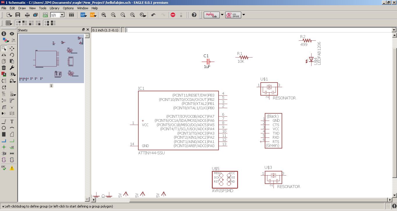Close the Sheets panel
The image size is (397, 211).
[x=88, y=30]
